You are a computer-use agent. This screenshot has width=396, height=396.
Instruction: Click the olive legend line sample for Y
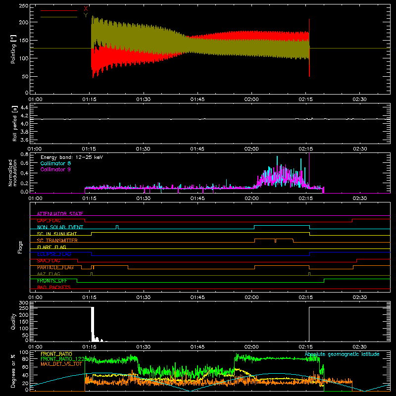[59, 17]
